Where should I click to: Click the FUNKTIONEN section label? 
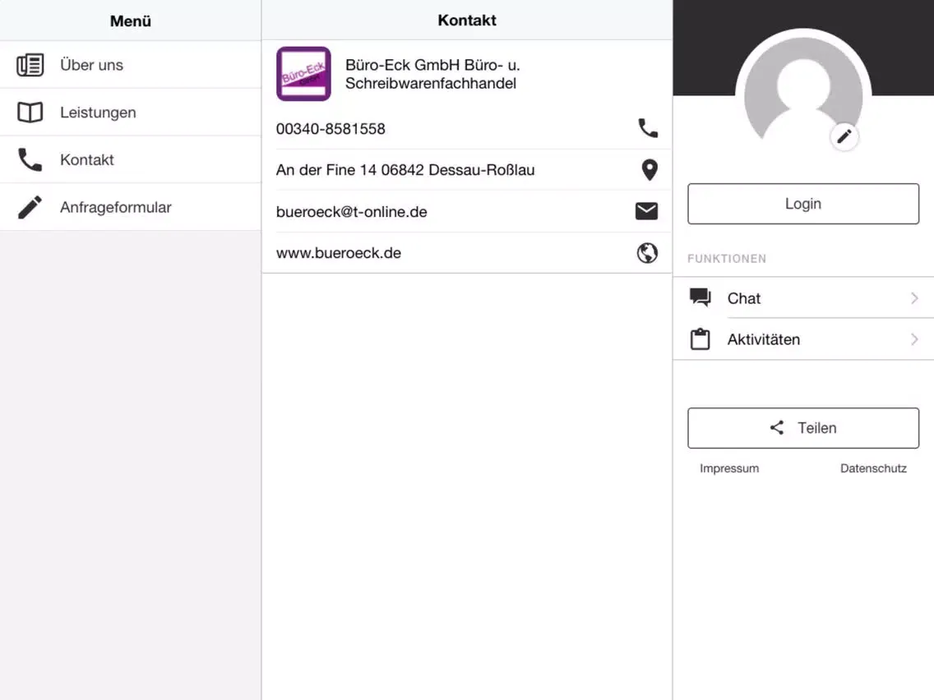coord(727,259)
